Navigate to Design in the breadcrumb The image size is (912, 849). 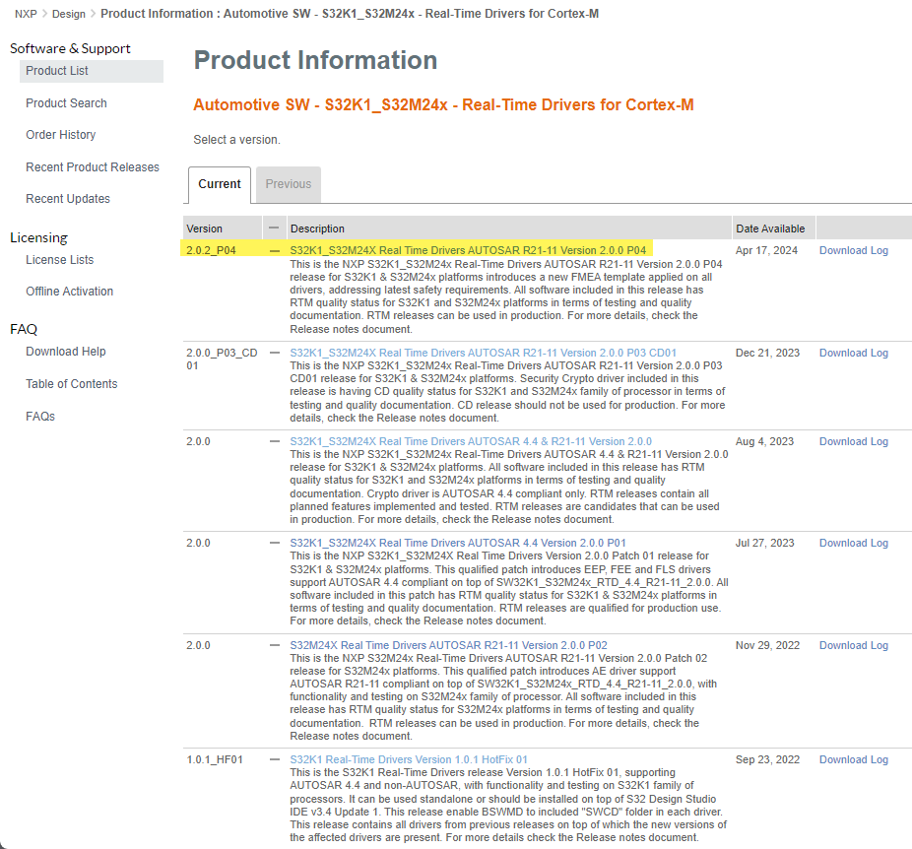69,14
